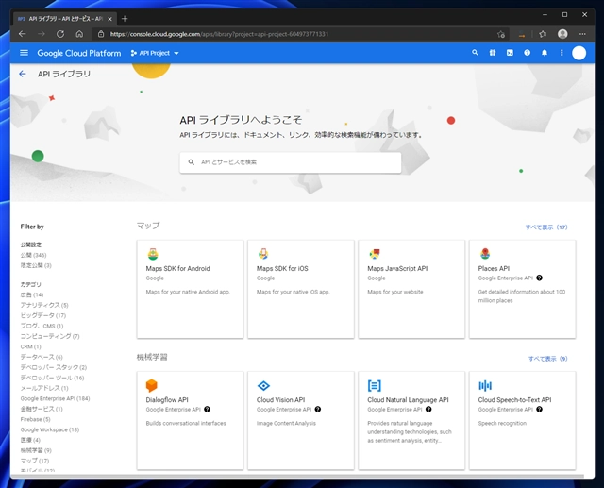Go back with the arrow beside API ライブラリ
The width and height of the screenshot is (604, 488).
coord(23,74)
